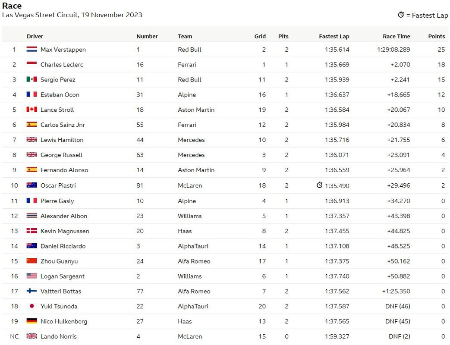Screen dimensions: 450x345
Task: Click the Race heading title
Action: click(x=12, y=6)
